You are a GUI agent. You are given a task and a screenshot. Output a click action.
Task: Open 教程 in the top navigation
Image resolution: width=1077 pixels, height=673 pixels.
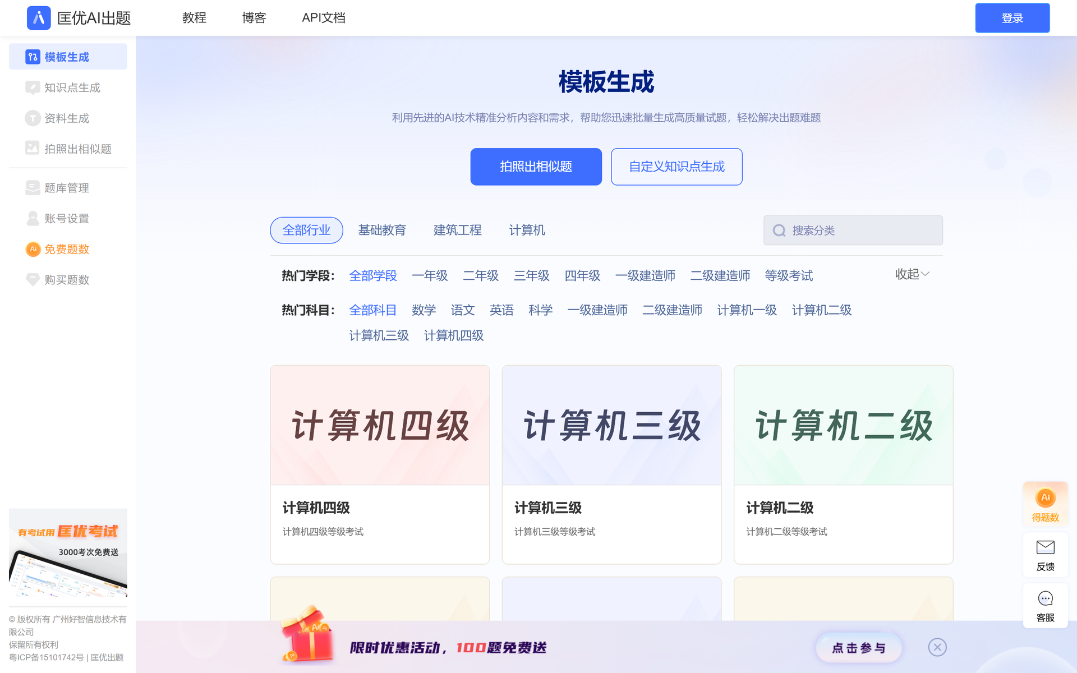pyautogui.click(x=195, y=18)
